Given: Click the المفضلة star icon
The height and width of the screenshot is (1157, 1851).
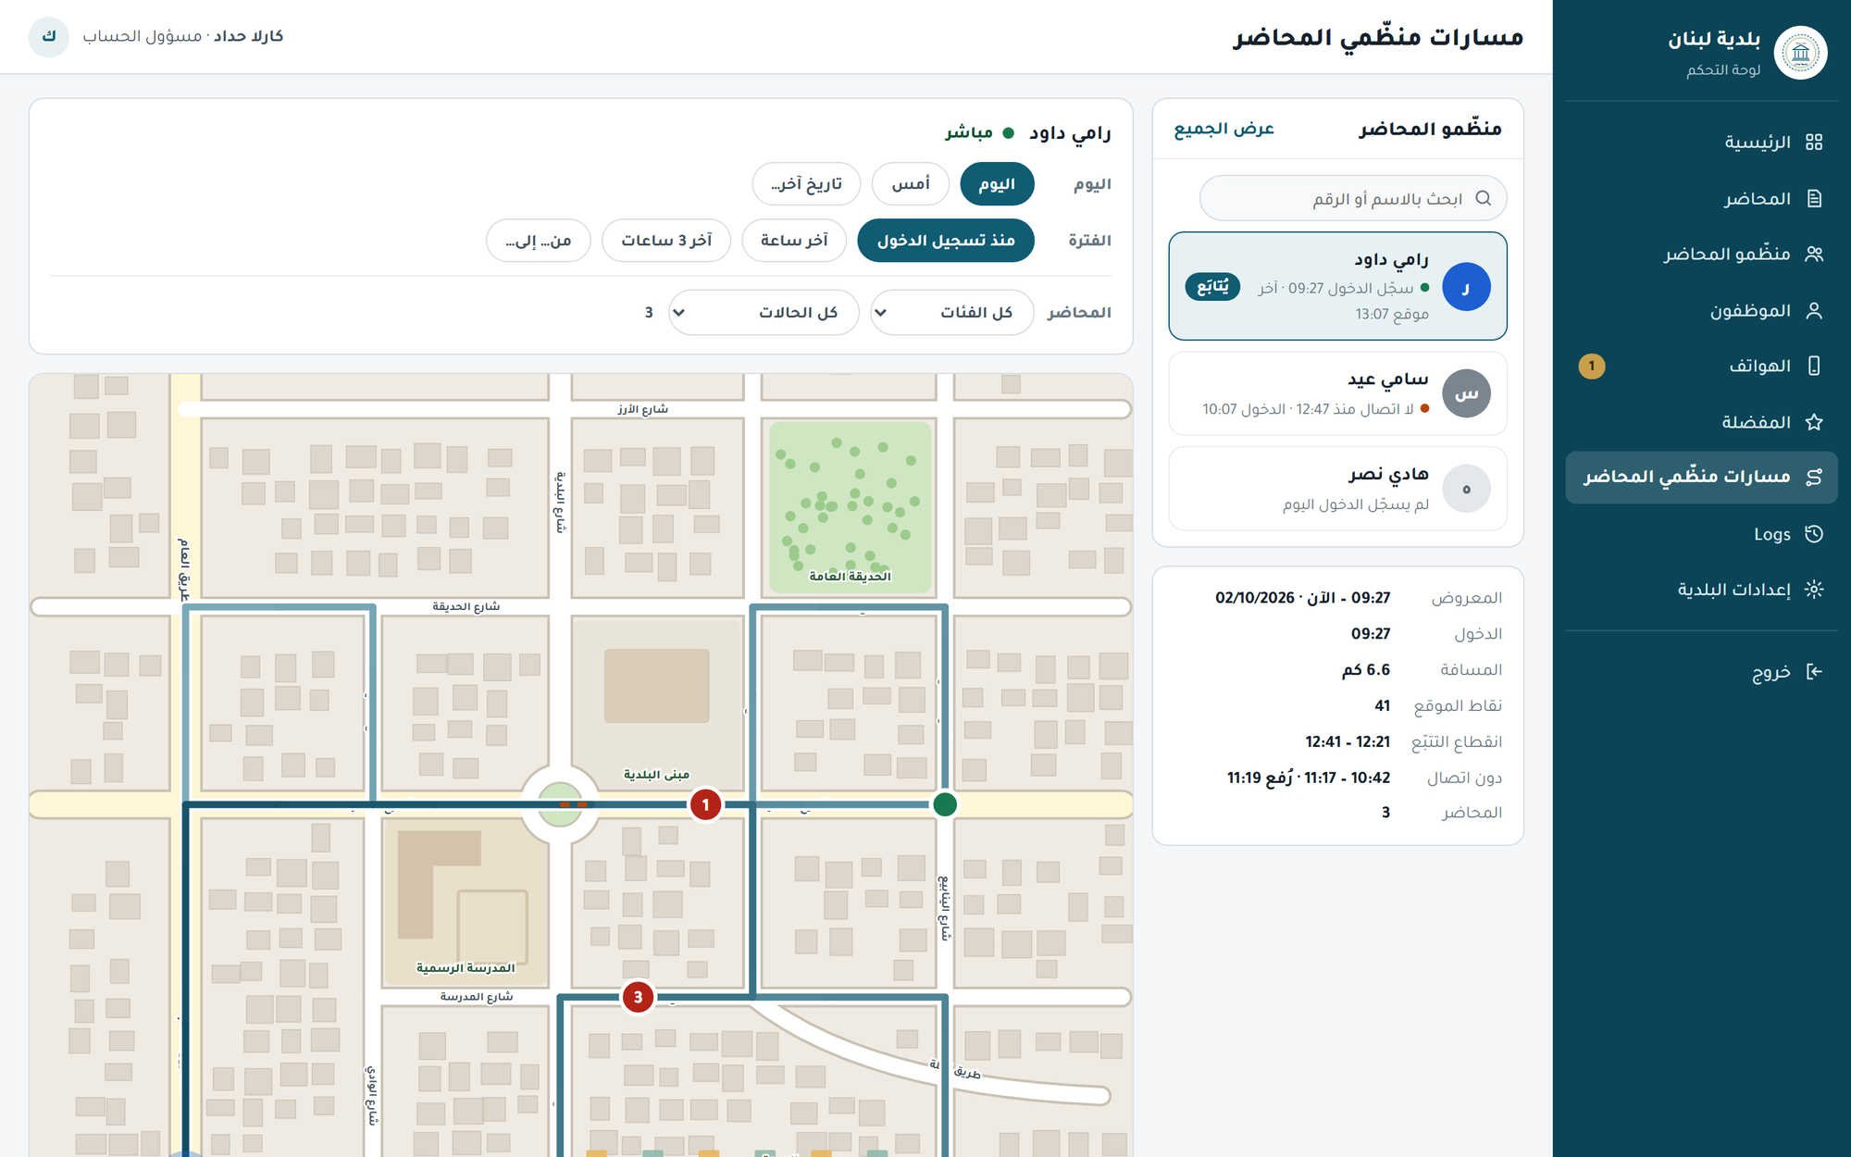Looking at the screenshot, I should tap(1814, 422).
